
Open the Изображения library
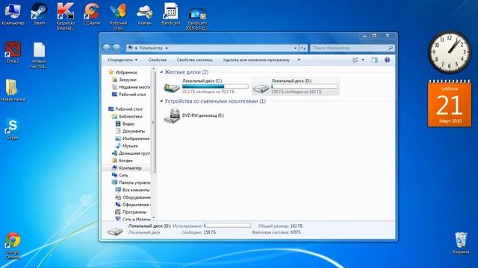click(133, 138)
